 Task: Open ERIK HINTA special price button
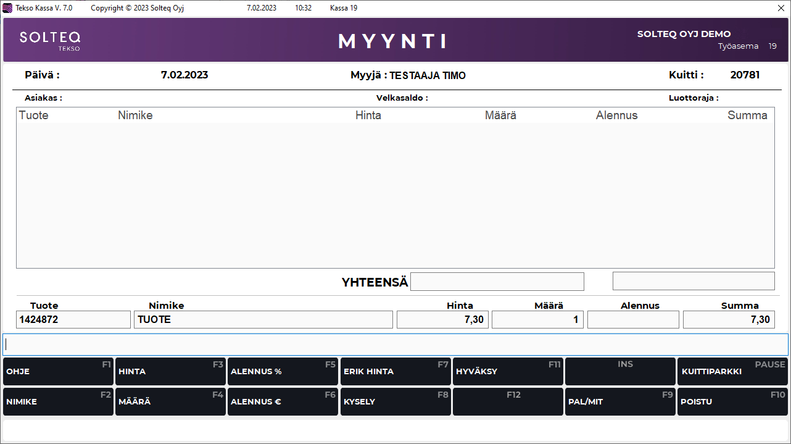pos(395,371)
